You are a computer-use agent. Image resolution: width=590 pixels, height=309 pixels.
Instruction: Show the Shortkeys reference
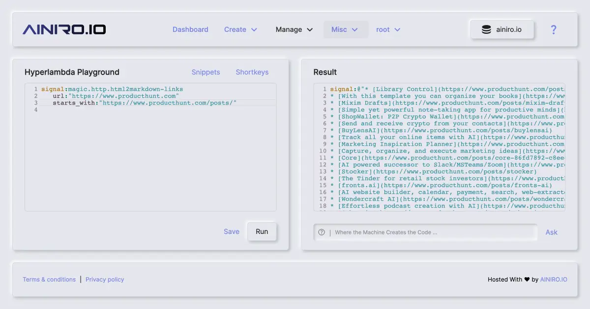tap(252, 72)
